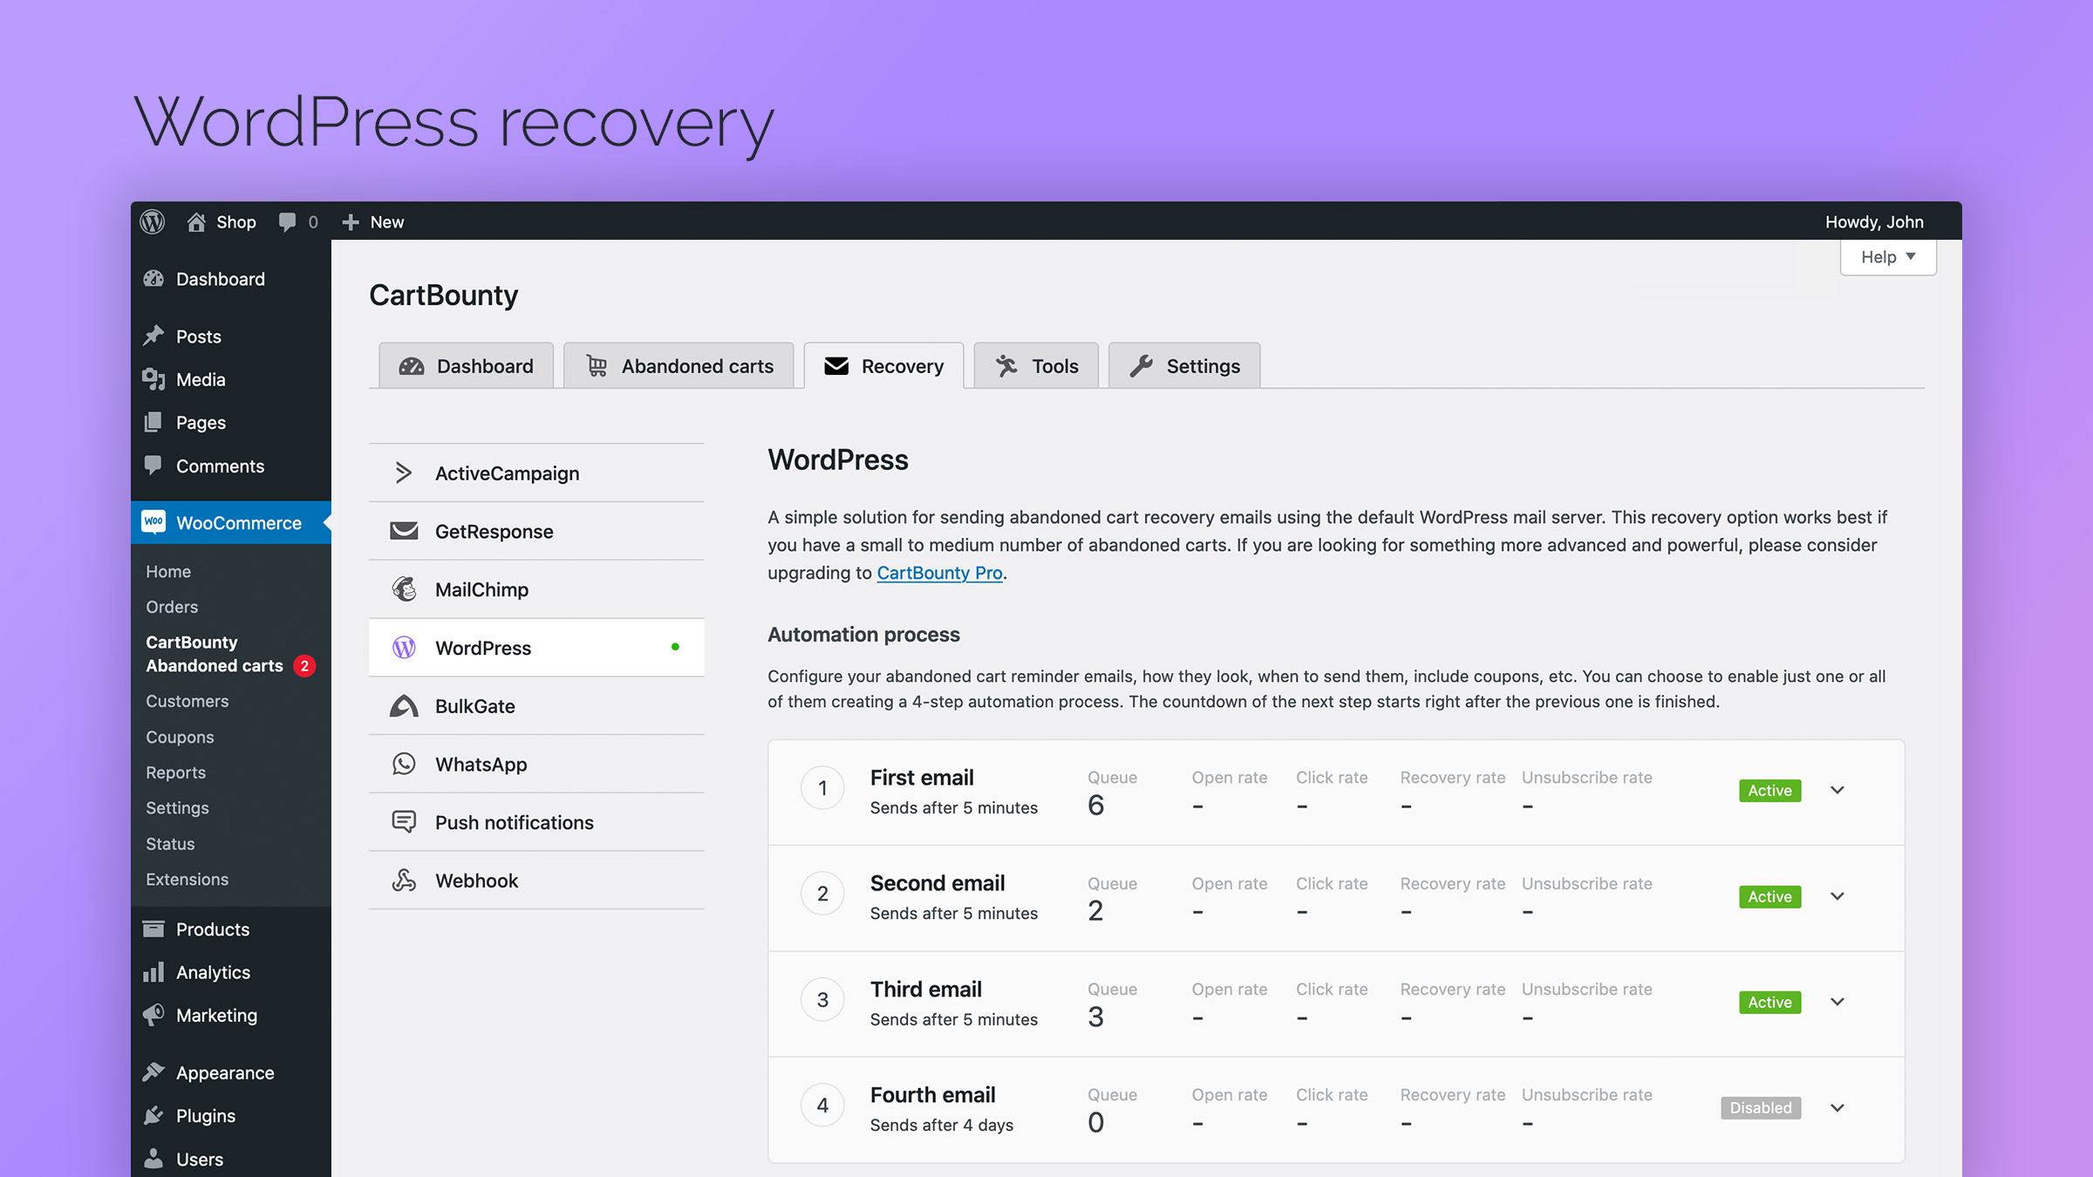Viewport: 2093px width, 1177px height.
Task: Toggle off the Second email Active status
Action: click(x=1769, y=896)
